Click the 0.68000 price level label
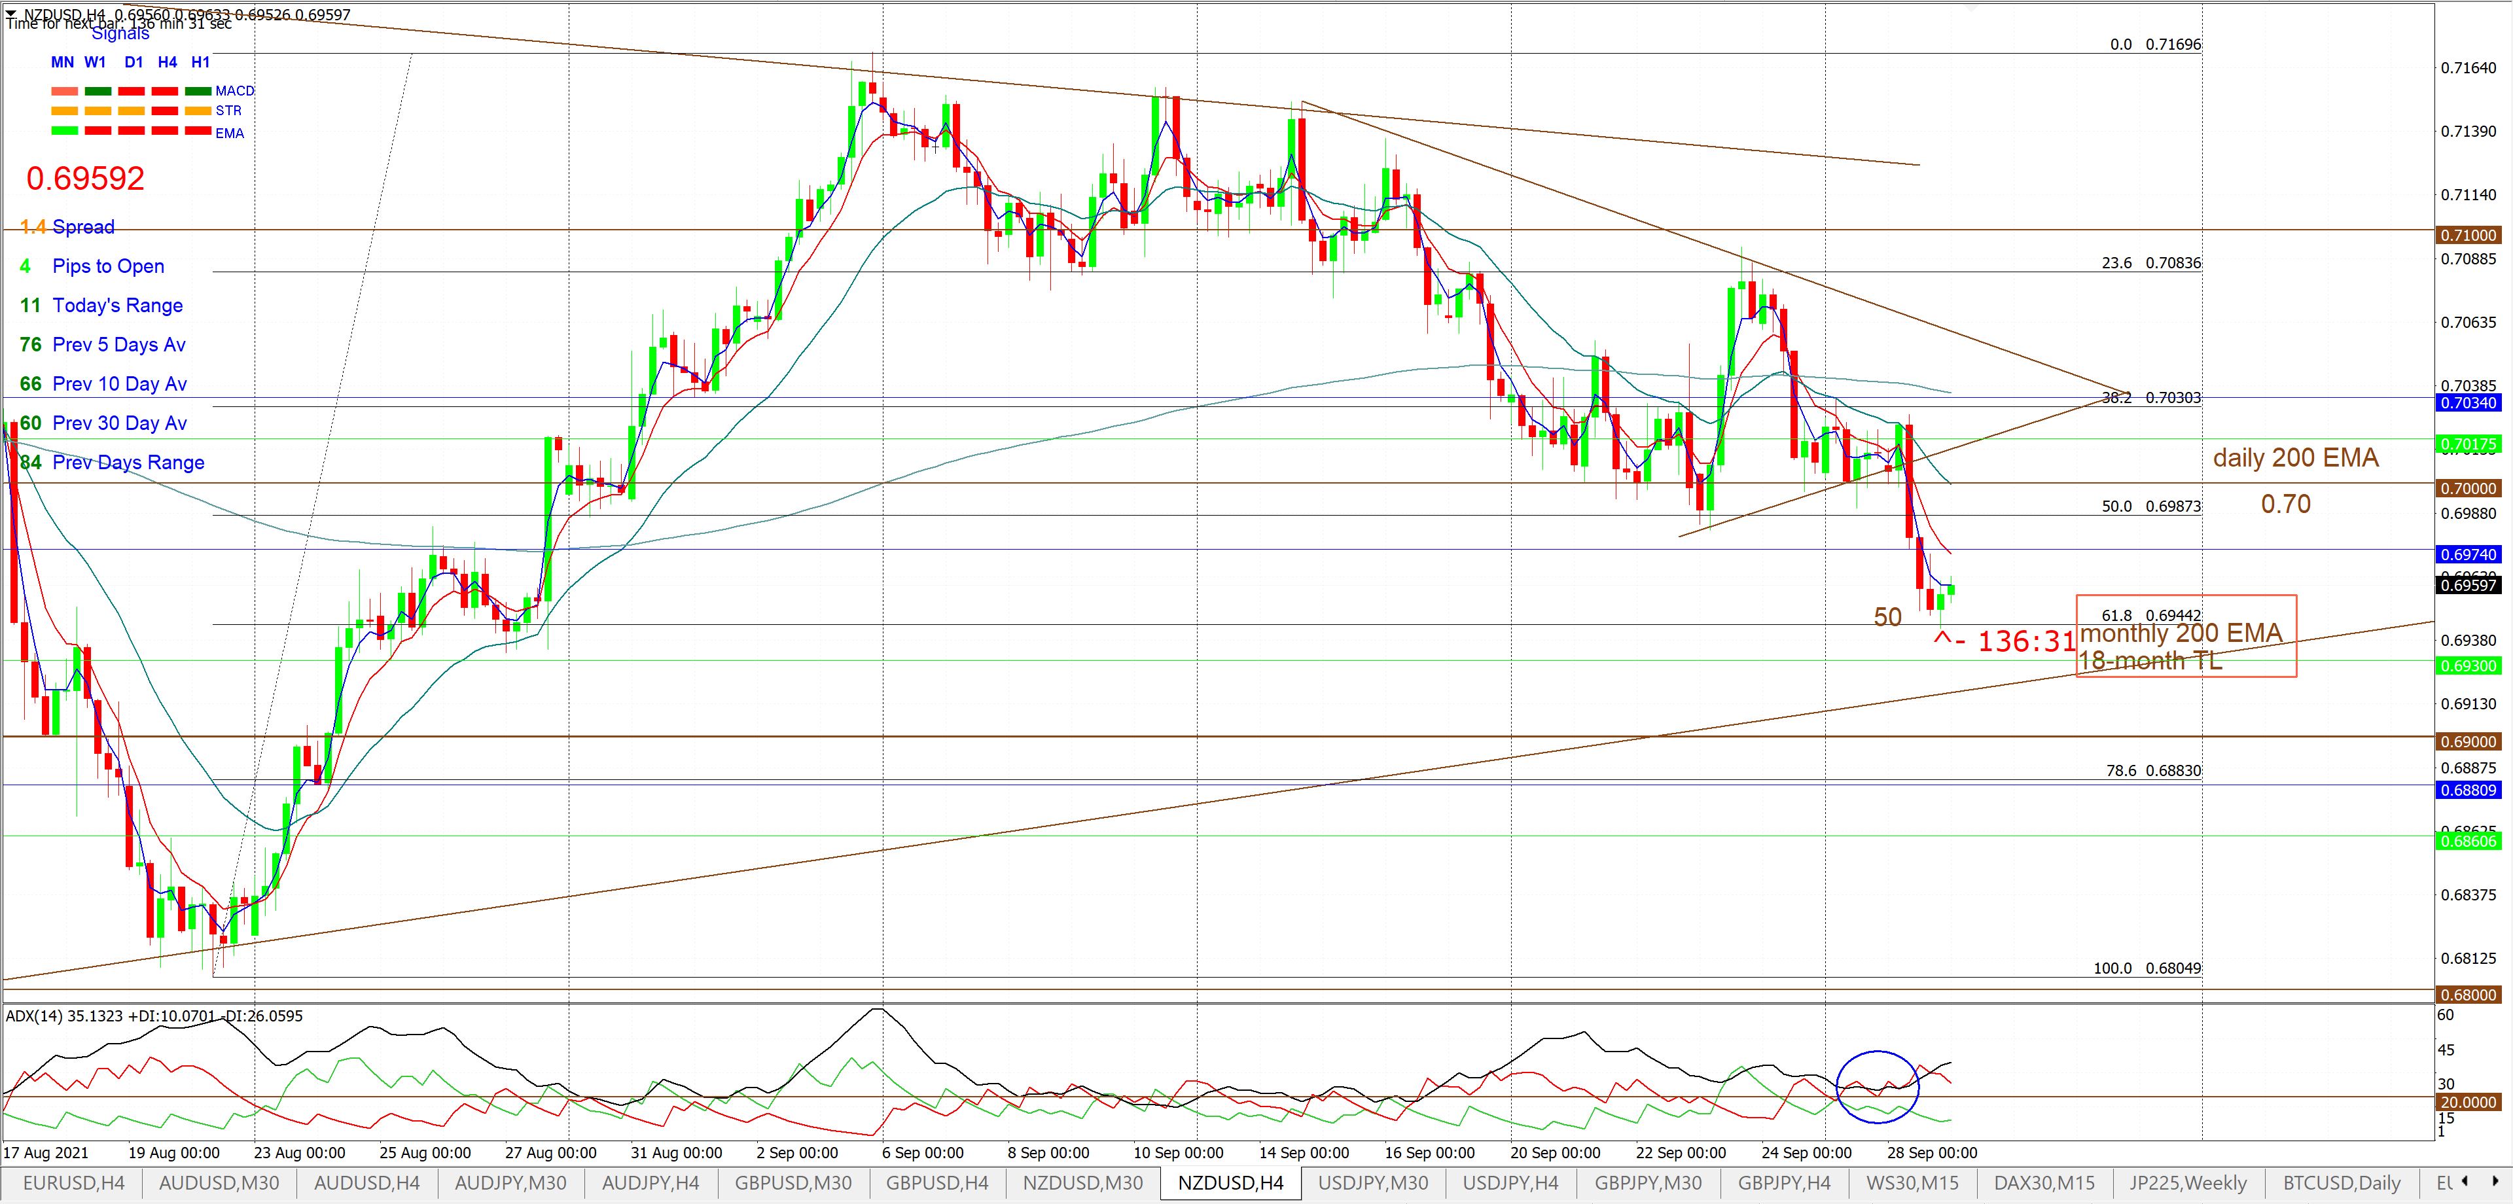Image resolution: width=2513 pixels, height=1204 pixels. click(x=2468, y=995)
